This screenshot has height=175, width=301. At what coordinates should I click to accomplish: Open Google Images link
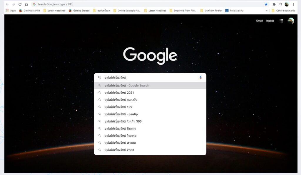point(270,21)
